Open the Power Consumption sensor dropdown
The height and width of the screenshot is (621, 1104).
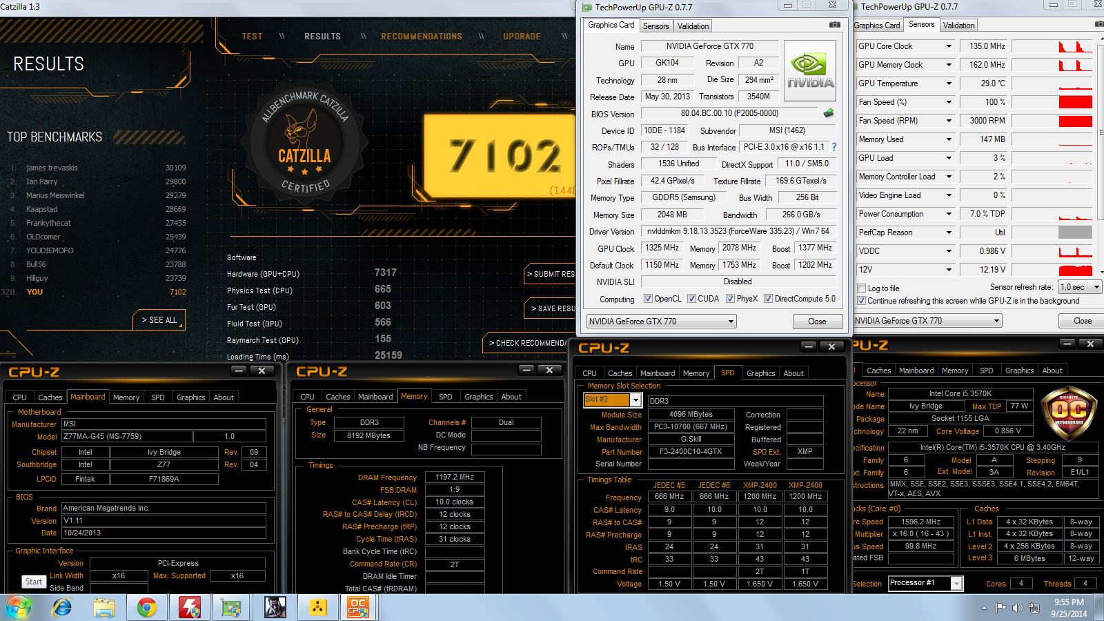(949, 214)
